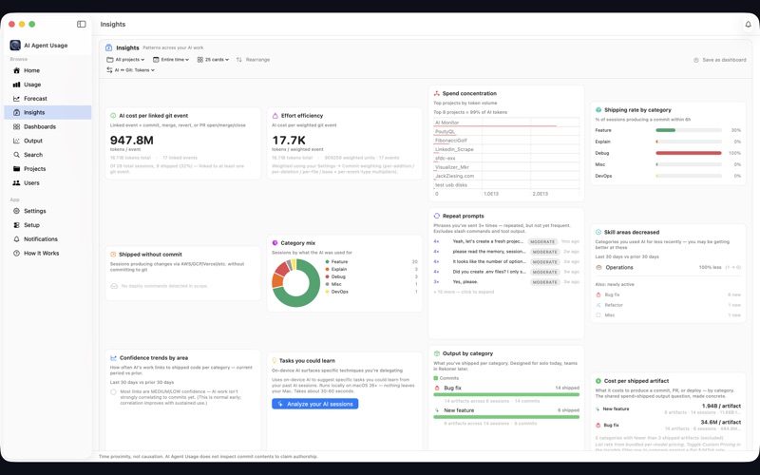Viewport: 760px width, 475px height.
Task: Open Users via the people icon
Action: click(x=16, y=182)
